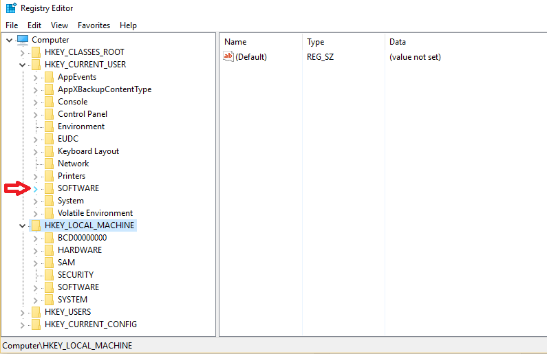Click the REG_SZ type cell
This screenshot has height=354, width=547.
tap(320, 57)
